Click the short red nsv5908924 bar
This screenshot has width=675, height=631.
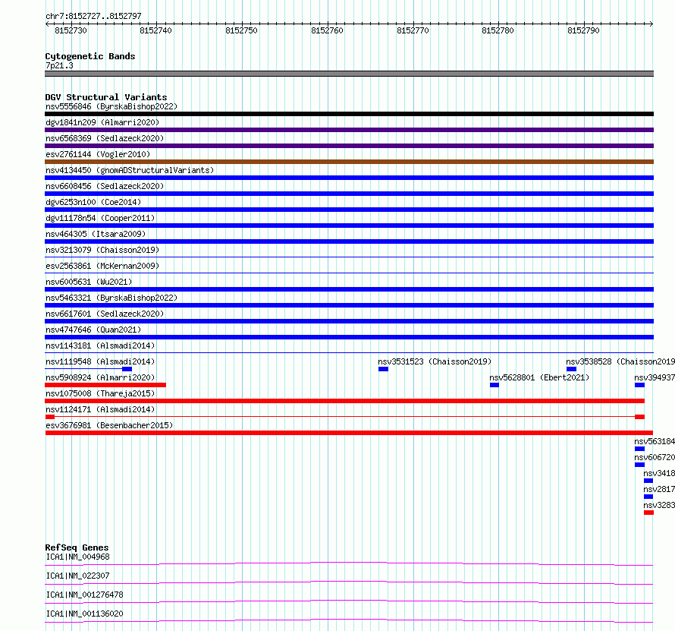[x=105, y=385]
